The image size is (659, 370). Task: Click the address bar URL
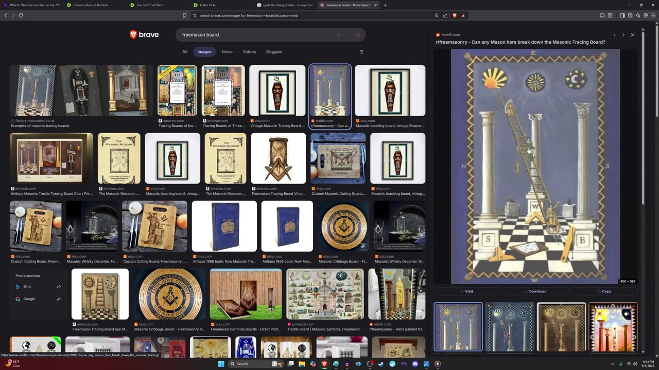[249, 15]
